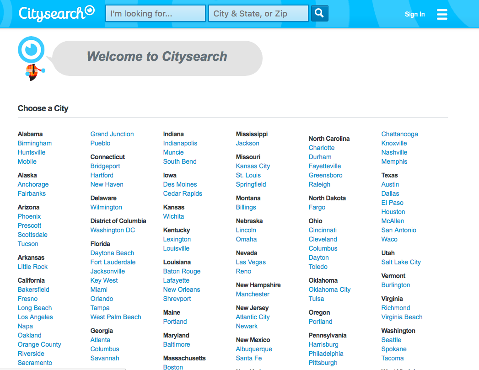Open the Washington DC link
This screenshot has height=370, width=479.
[x=113, y=230]
